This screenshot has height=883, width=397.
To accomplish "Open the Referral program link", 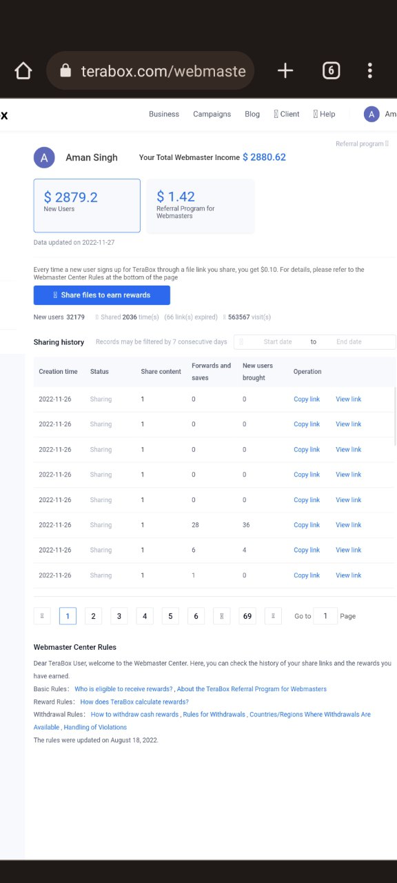I will pyautogui.click(x=363, y=144).
